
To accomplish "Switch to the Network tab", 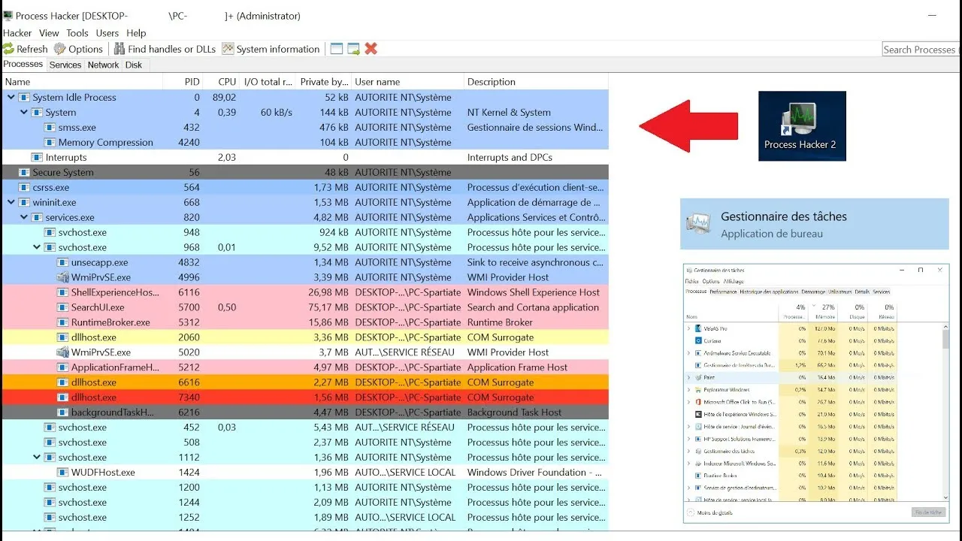I will point(103,65).
